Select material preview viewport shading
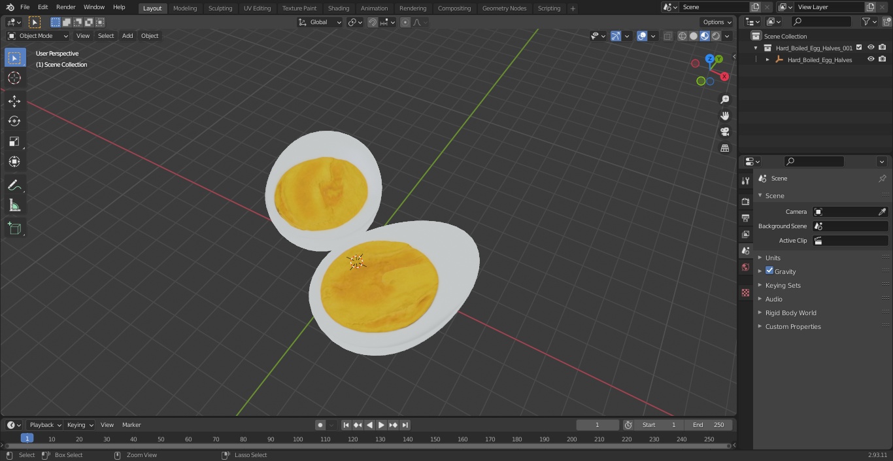Screen dimensions: 893x461 [x=705, y=37]
